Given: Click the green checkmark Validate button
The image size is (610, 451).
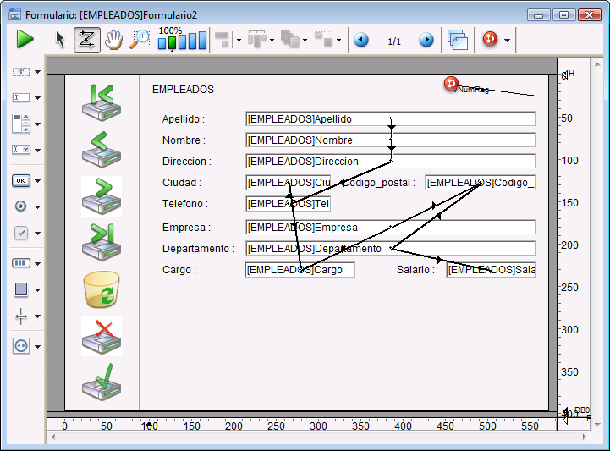Looking at the screenshot, I should pos(101,384).
